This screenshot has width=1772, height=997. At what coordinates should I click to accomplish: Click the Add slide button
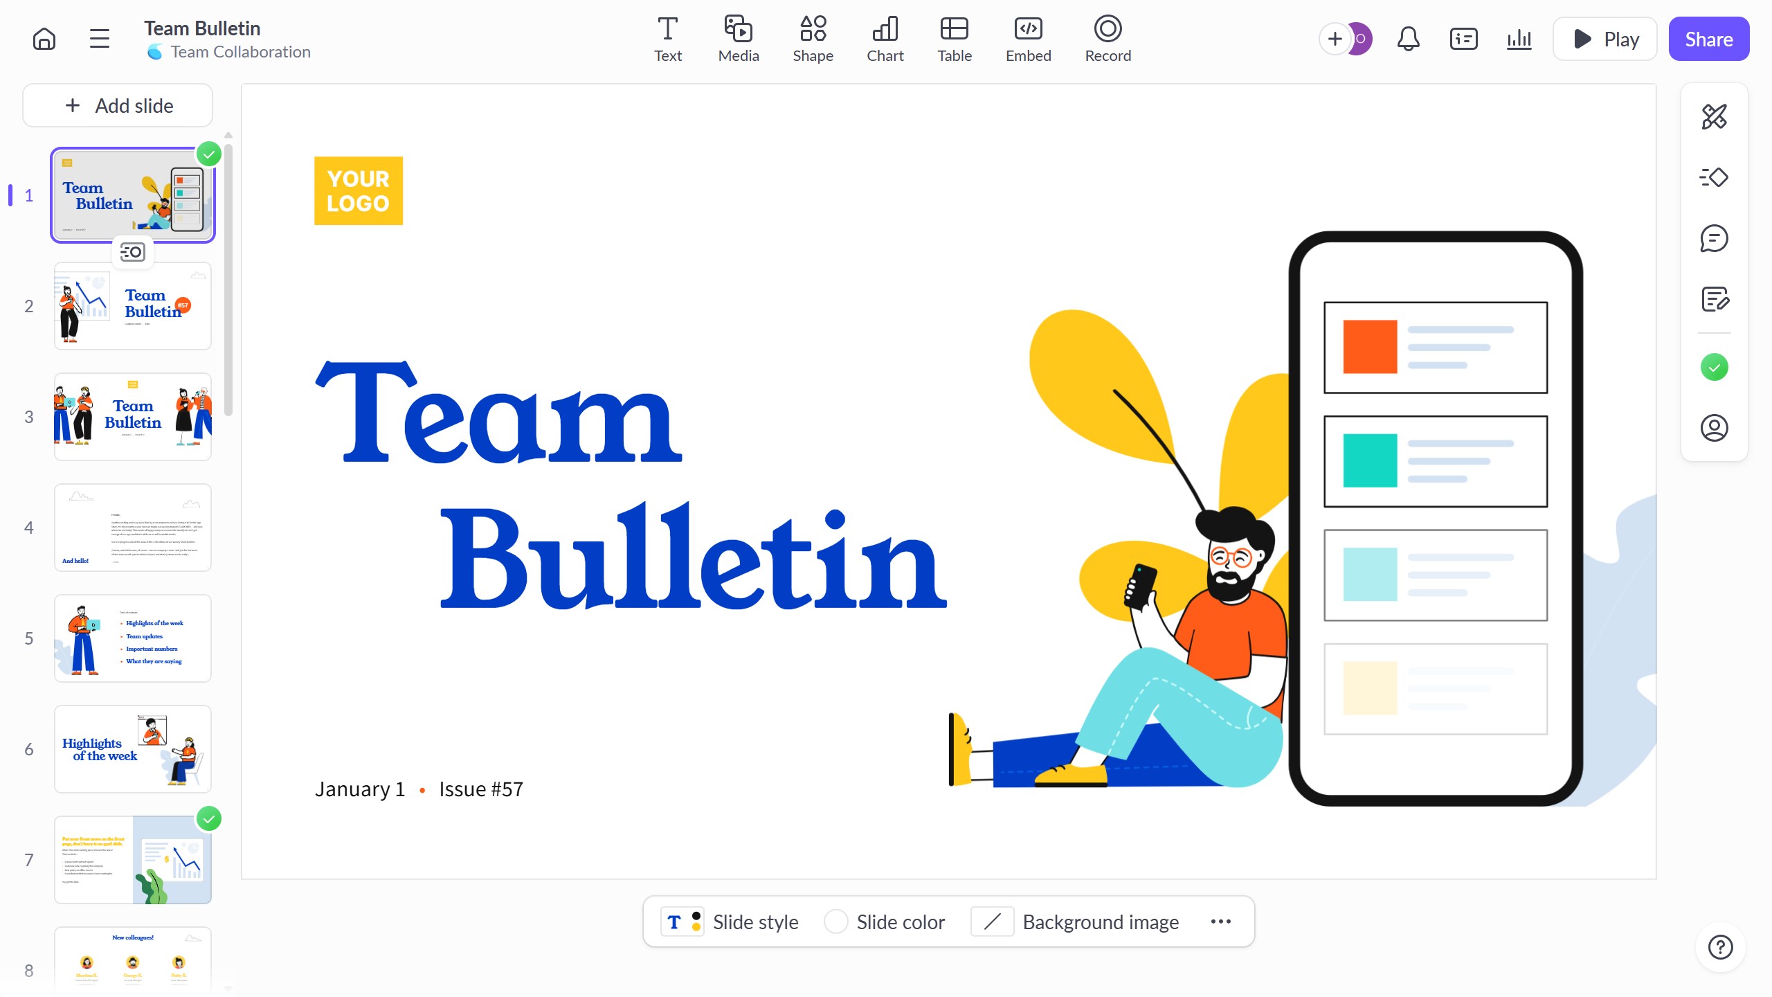click(118, 105)
